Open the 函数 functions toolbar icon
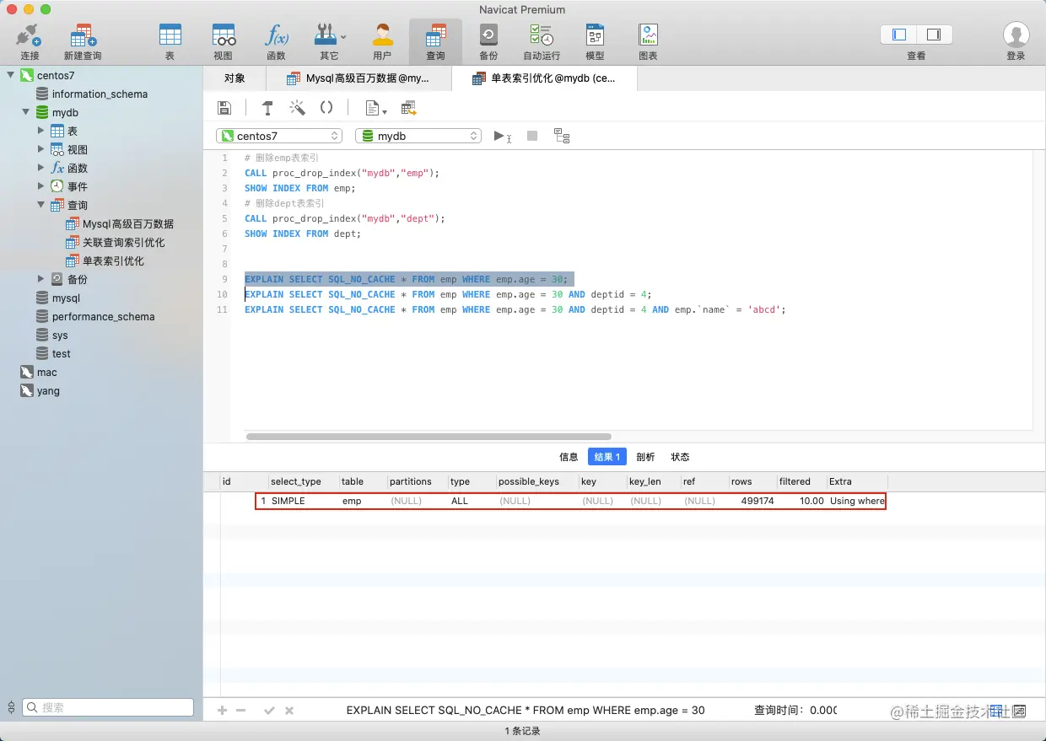Screen dimensions: 1046x741 coord(276,35)
